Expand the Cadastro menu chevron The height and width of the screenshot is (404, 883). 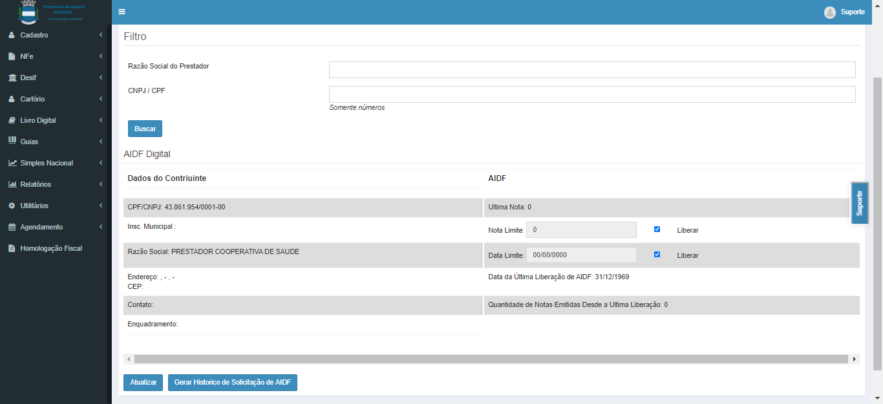(101, 35)
